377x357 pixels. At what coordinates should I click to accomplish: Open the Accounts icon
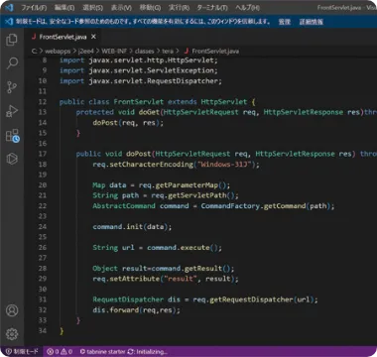[12, 310]
